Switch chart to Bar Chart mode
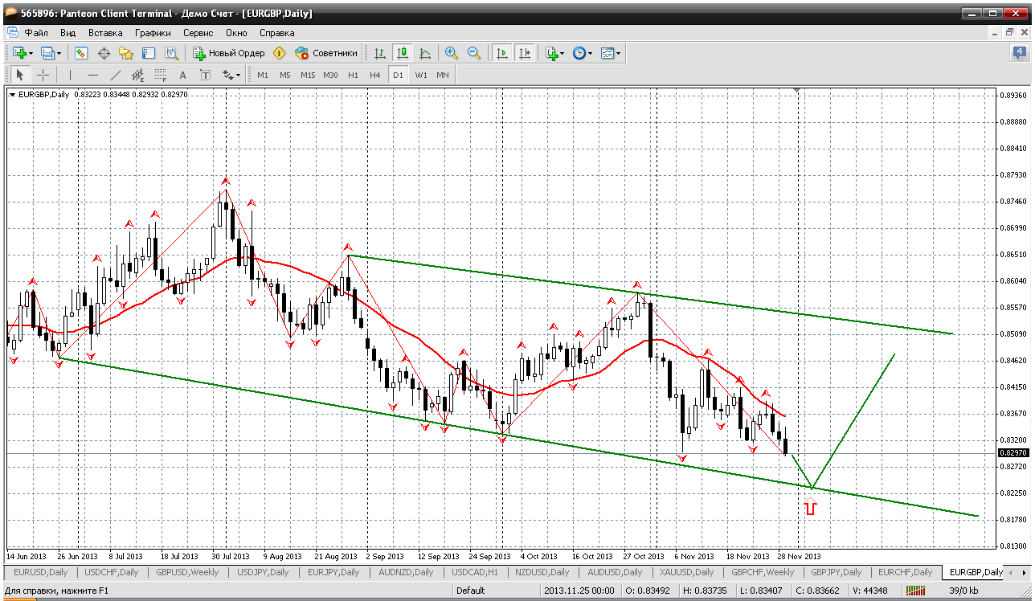The image size is (1035, 601). [x=380, y=53]
